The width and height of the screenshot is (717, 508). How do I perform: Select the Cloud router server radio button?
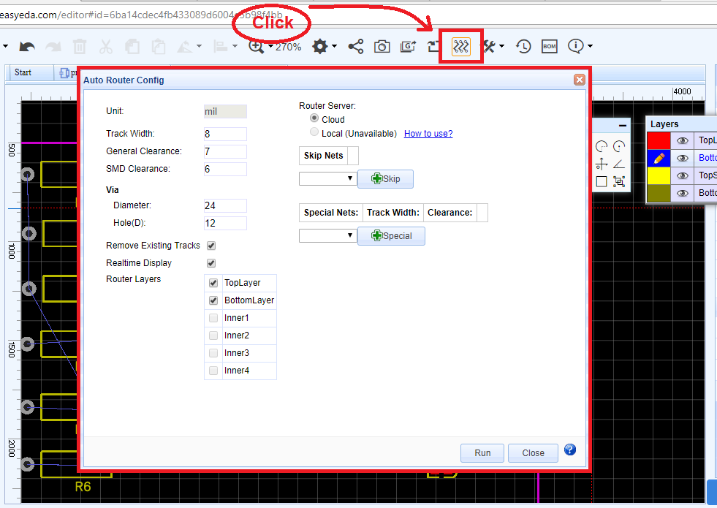tap(314, 118)
